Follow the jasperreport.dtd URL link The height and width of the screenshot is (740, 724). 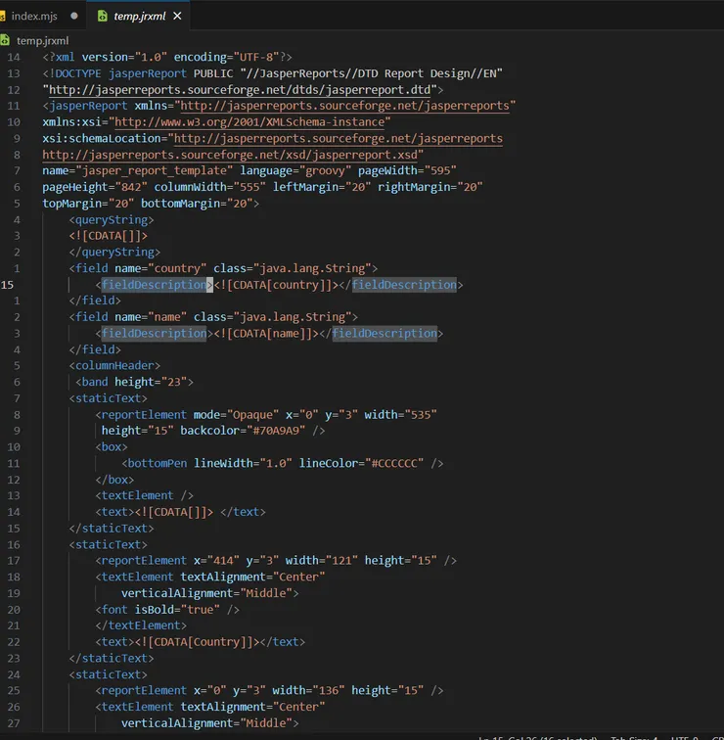pos(240,90)
